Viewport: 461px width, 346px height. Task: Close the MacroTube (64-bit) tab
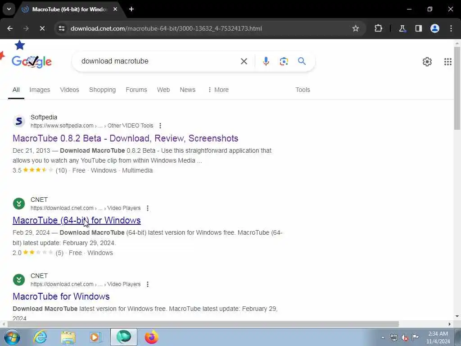tap(115, 9)
